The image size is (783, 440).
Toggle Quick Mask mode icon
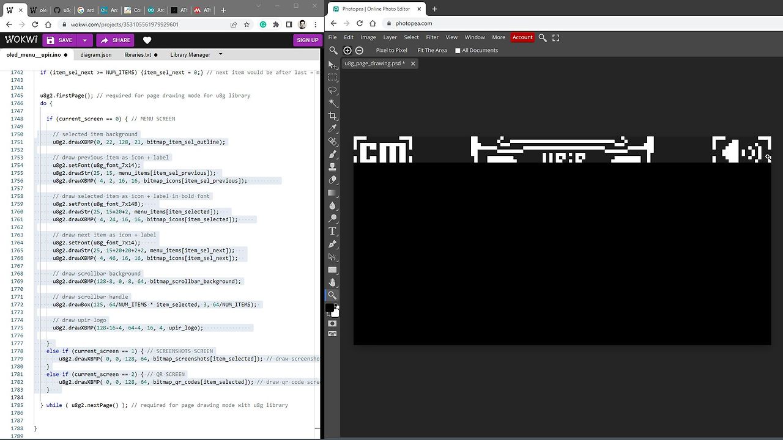333,323
